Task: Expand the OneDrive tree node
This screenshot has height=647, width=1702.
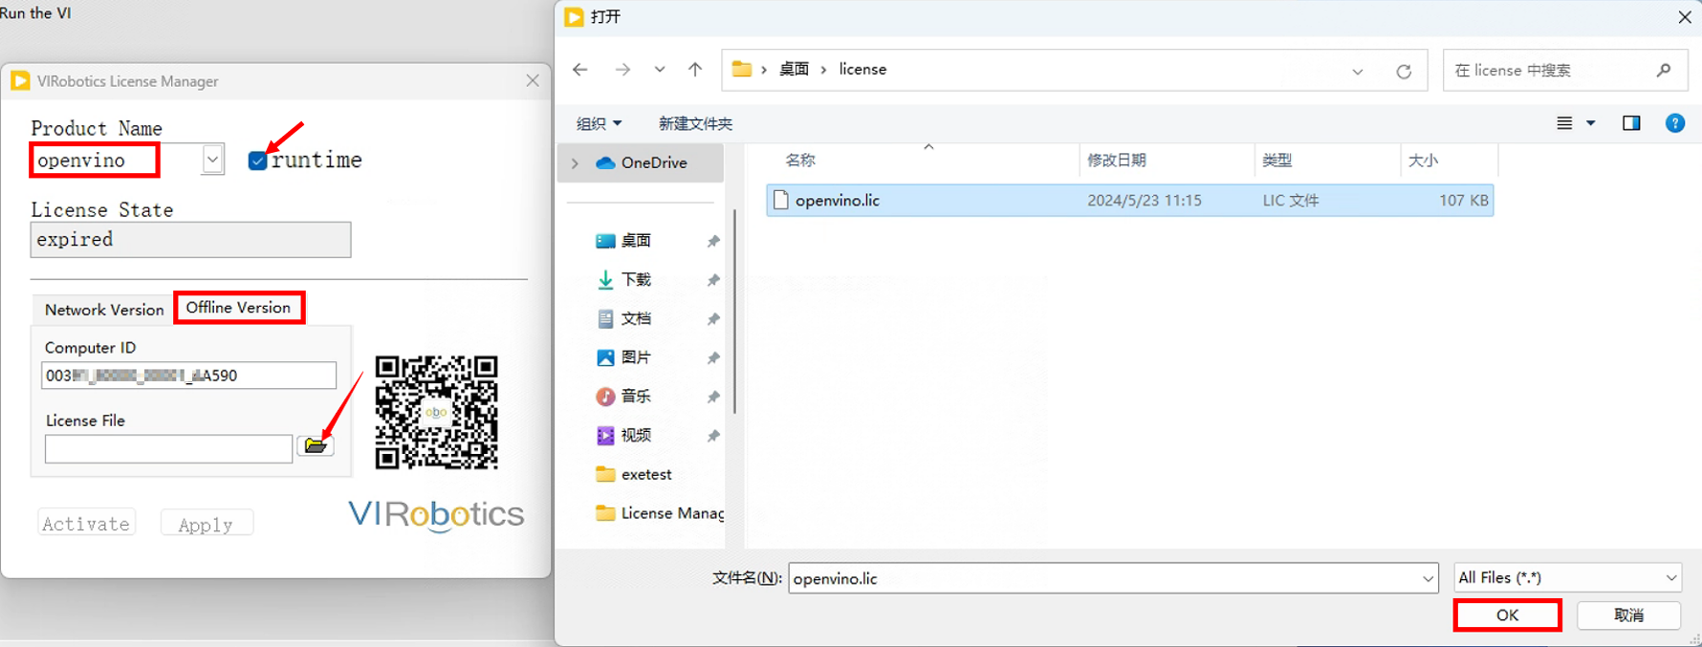Action: point(575,163)
